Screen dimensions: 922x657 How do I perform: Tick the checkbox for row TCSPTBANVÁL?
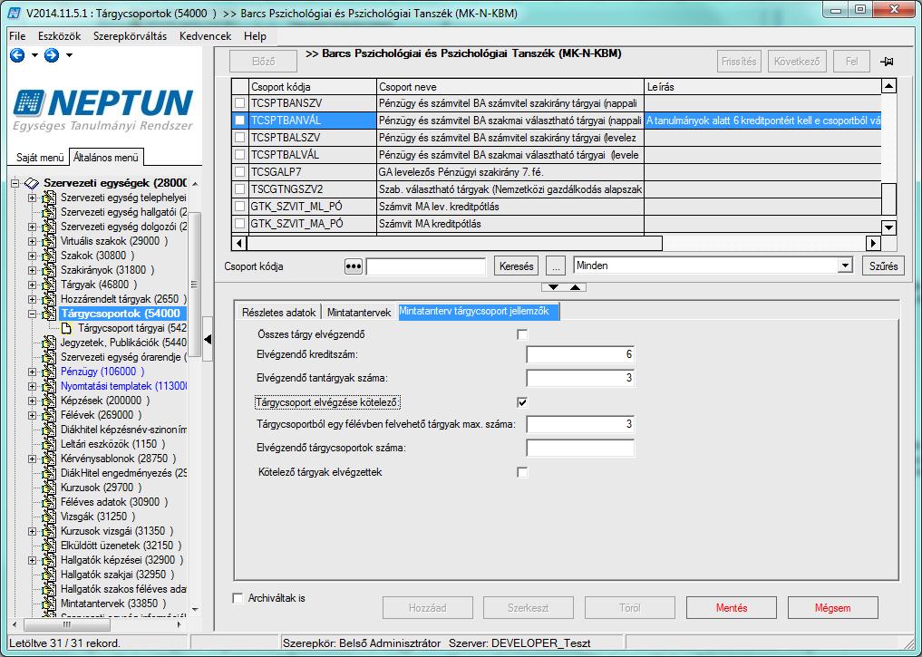point(240,121)
